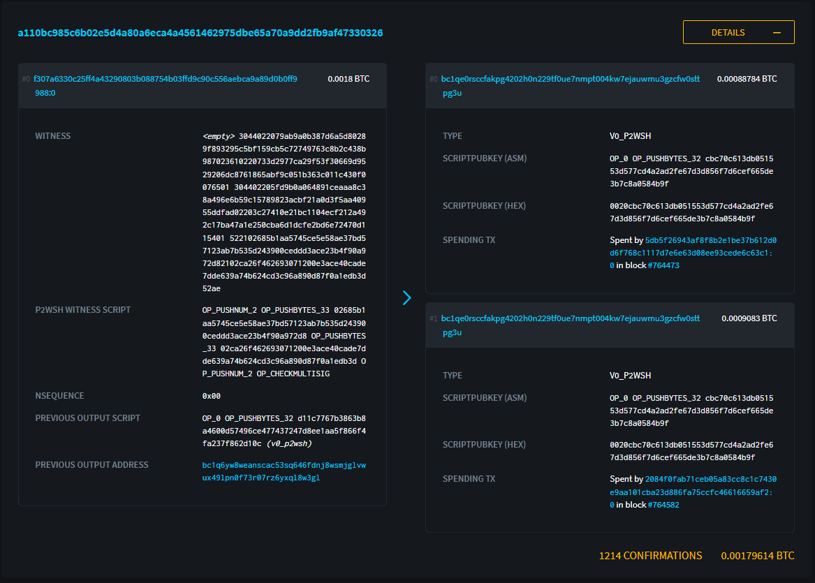Click output amount 0.0009083 BTC
This screenshot has height=583, width=815.
pyautogui.click(x=749, y=318)
